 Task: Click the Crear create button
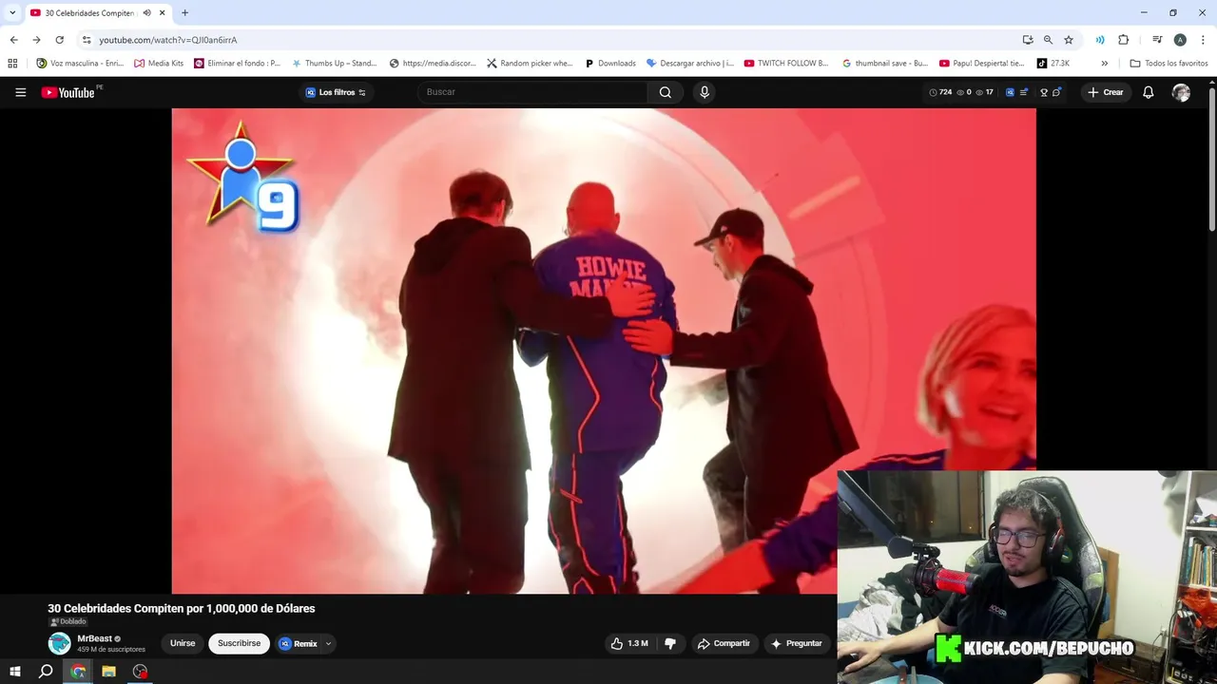tap(1106, 92)
